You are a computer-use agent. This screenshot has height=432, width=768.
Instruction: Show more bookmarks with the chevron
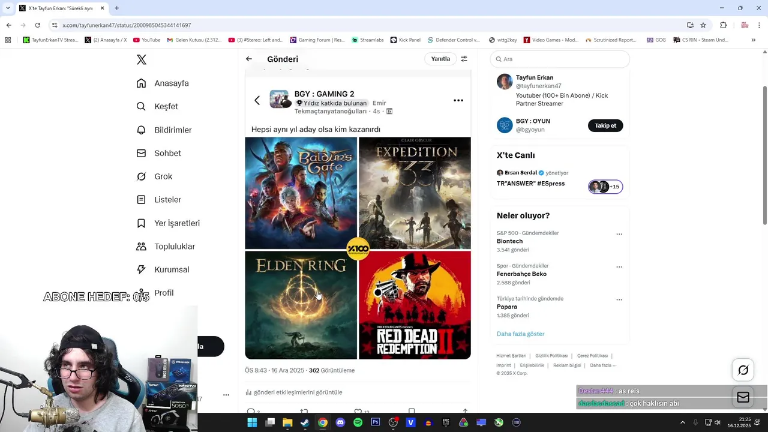pos(753,40)
